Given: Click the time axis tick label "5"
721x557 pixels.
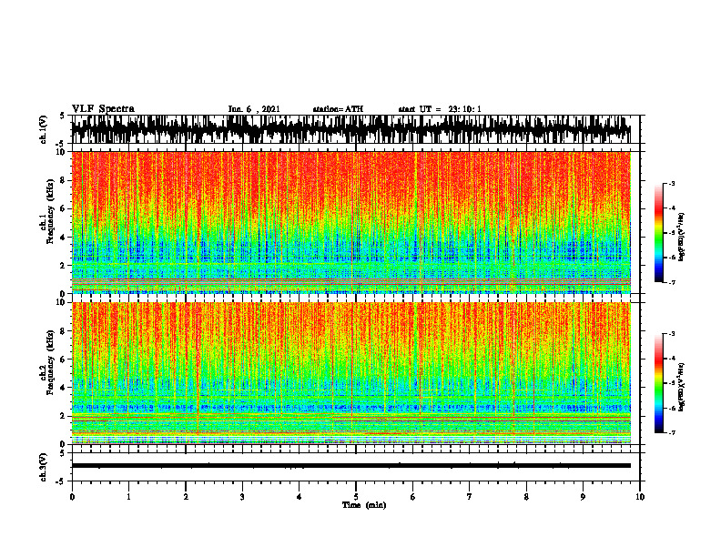Looking at the screenshot, I should click(356, 497).
